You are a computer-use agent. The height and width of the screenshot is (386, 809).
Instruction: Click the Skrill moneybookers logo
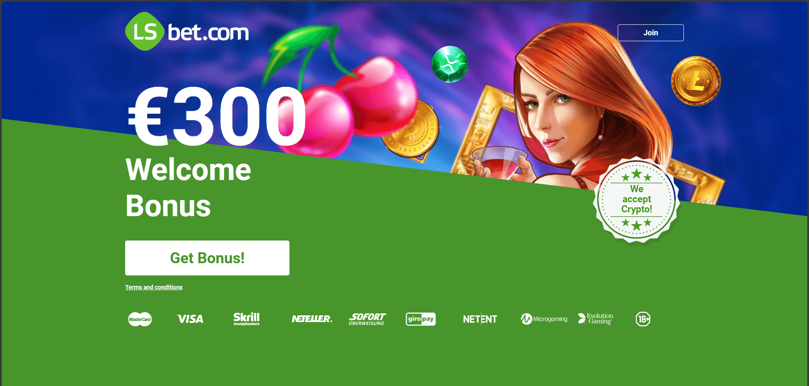click(x=246, y=319)
